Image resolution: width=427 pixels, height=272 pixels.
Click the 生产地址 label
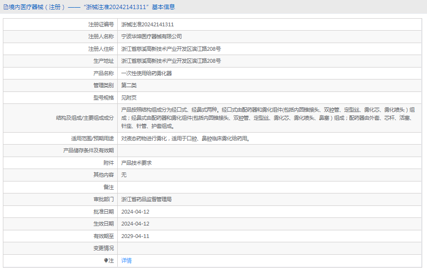click(x=103, y=61)
